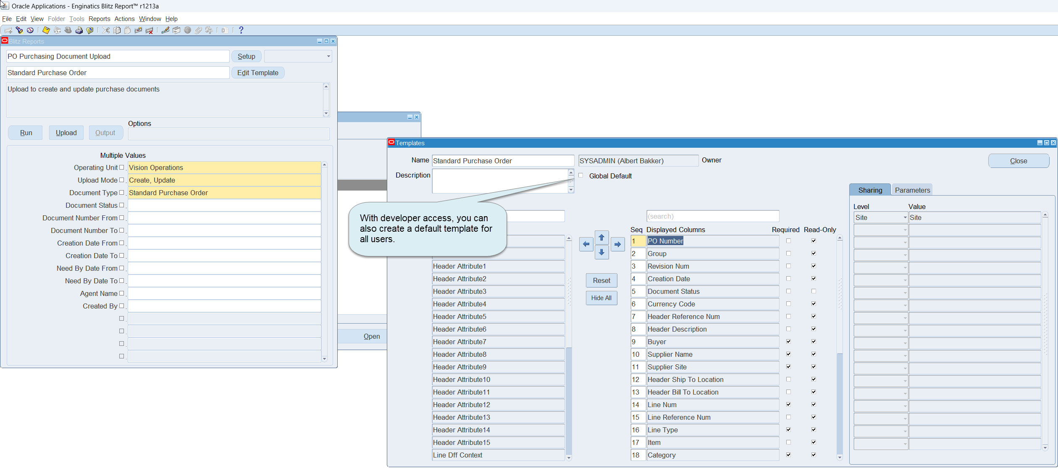
Task: Click the Edit Field pencil icon
Action: (165, 30)
